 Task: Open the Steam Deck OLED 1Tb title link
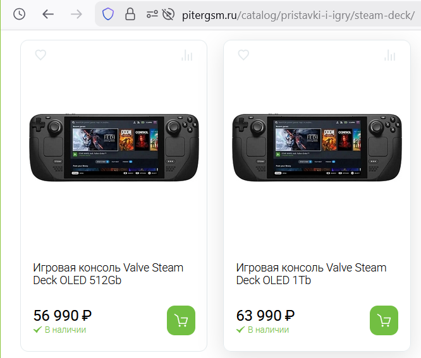pyautogui.click(x=311, y=273)
